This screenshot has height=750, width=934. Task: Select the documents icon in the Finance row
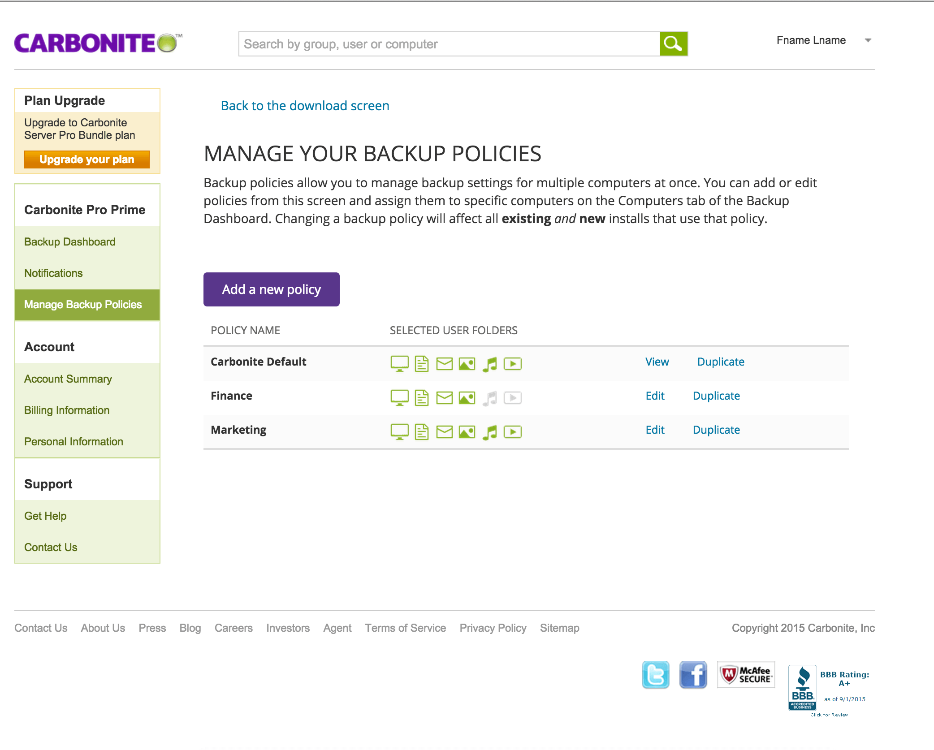click(422, 397)
